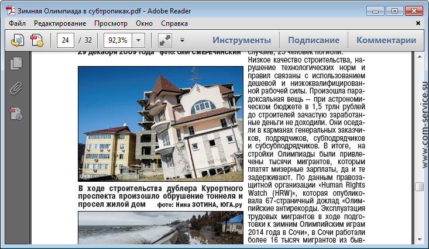Show page thumbnails sidebar panel

pyautogui.click(x=16, y=63)
